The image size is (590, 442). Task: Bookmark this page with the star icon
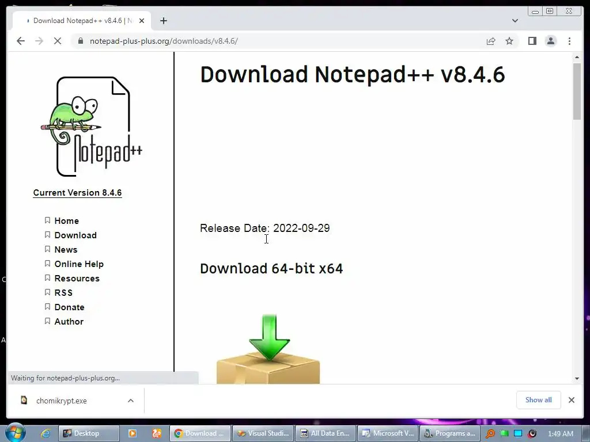pos(509,41)
